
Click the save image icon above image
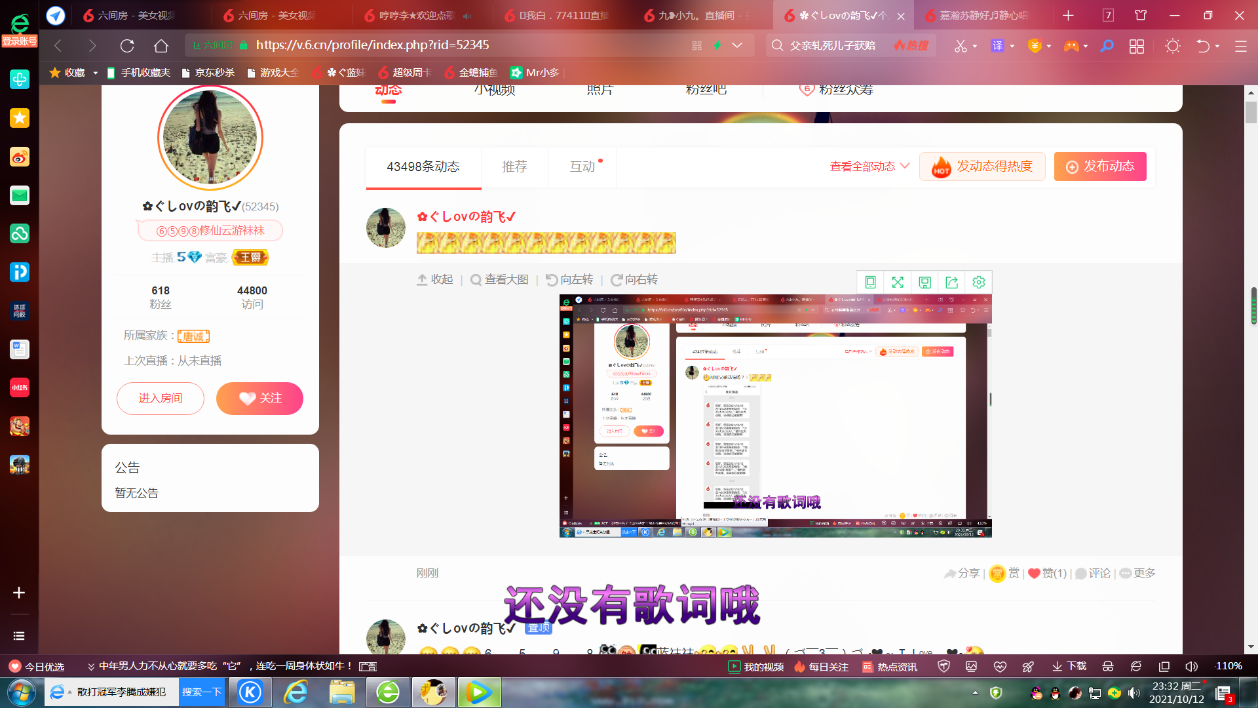[x=924, y=282]
